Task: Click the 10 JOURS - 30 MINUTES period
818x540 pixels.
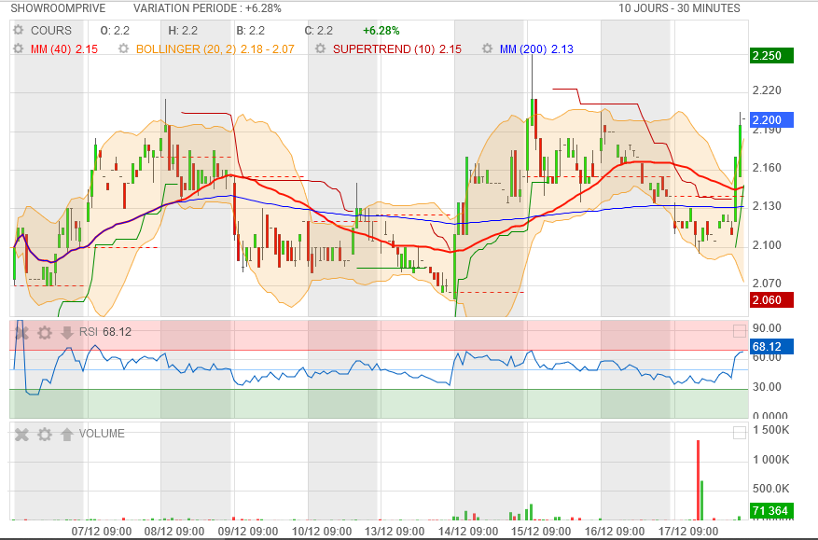Action: coord(679,8)
